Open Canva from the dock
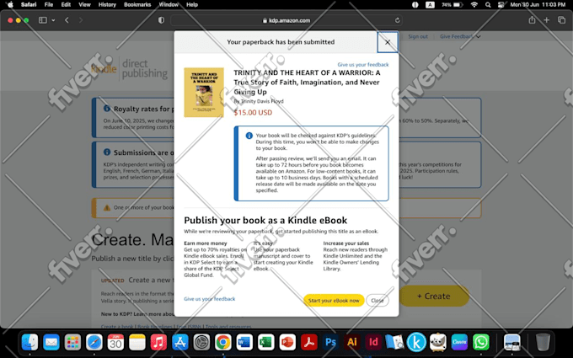Image resolution: width=573 pixels, height=358 pixels. [x=459, y=343]
